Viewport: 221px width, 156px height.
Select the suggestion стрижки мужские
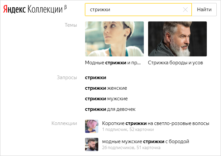[106, 99]
